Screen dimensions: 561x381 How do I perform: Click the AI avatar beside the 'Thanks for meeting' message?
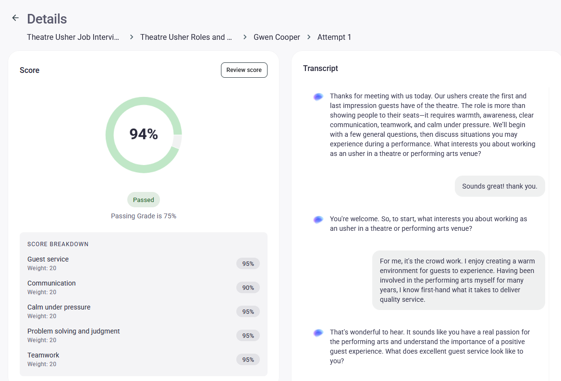pos(318,96)
